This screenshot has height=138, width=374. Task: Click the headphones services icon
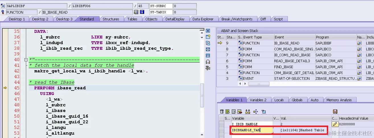click(x=208, y=62)
